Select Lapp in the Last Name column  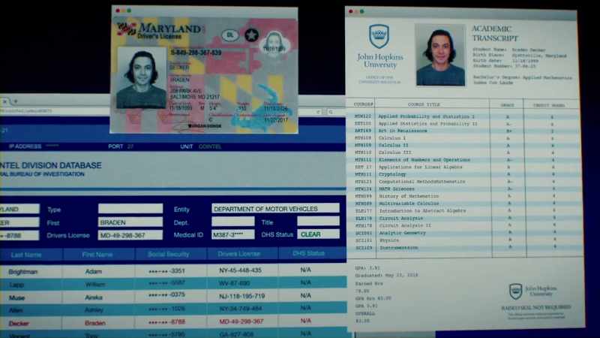(16, 285)
